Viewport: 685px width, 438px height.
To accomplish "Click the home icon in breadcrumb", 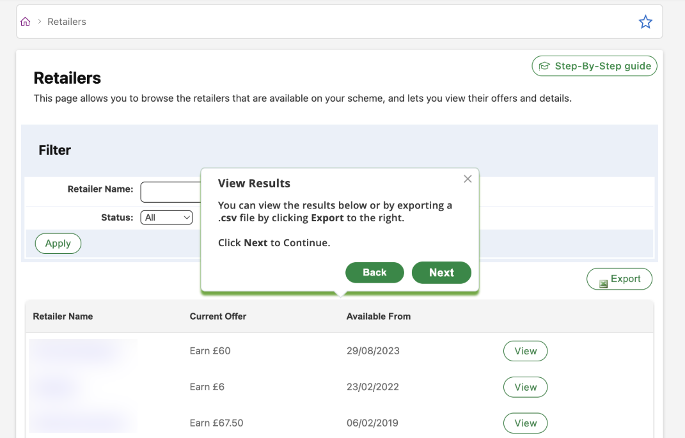I will 26,22.
